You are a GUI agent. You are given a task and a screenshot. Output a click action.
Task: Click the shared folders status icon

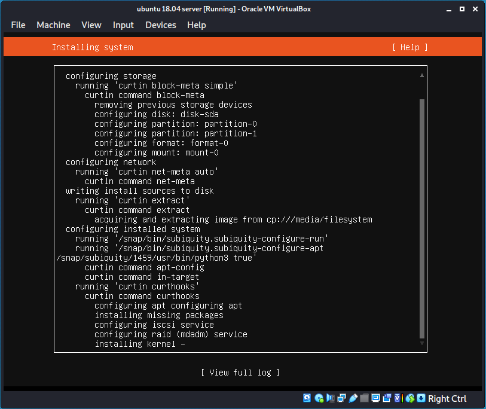point(363,398)
